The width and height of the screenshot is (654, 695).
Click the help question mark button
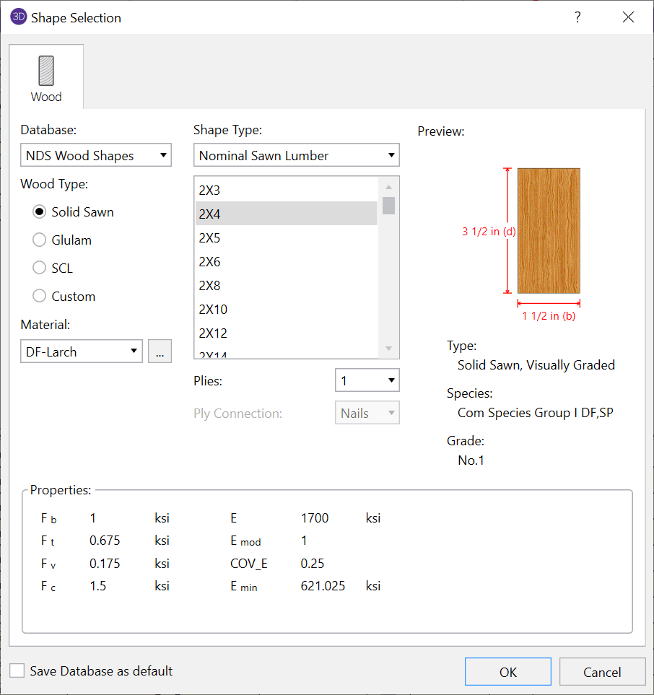[x=577, y=17]
